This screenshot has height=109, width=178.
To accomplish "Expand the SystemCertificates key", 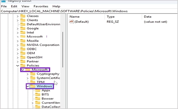I will click(28, 78).
